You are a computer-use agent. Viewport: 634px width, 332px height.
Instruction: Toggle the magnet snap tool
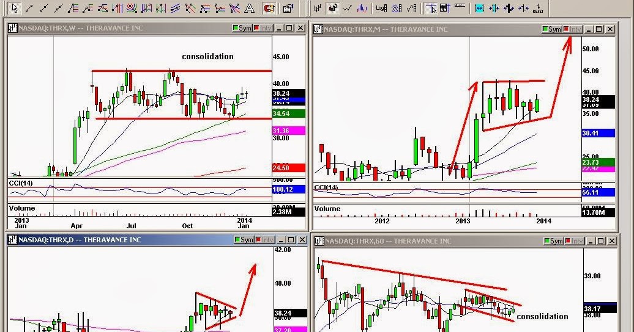click(x=269, y=8)
